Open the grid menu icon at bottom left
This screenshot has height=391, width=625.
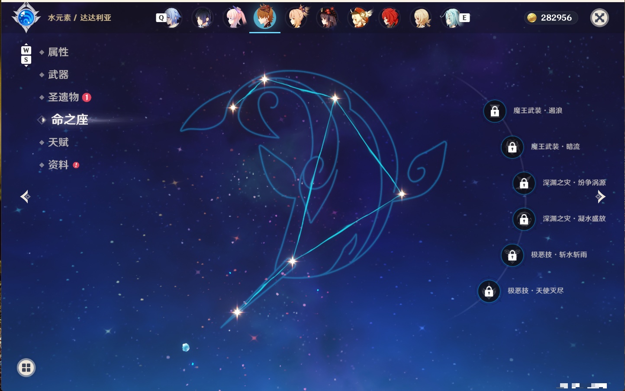(26, 368)
